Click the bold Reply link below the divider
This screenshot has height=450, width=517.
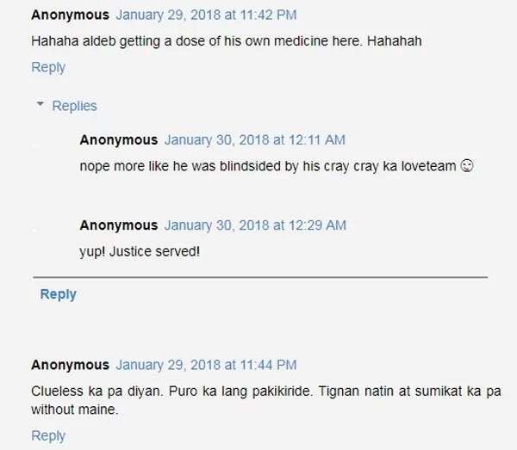tap(58, 294)
